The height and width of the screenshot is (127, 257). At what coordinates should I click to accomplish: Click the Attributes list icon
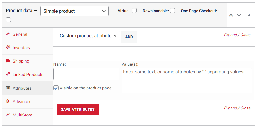tap(8, 88)
